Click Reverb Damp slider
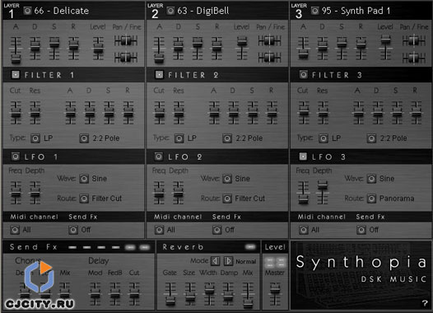Image resolution: width=433 pixels, height=313 pixels. coord(228,294)
